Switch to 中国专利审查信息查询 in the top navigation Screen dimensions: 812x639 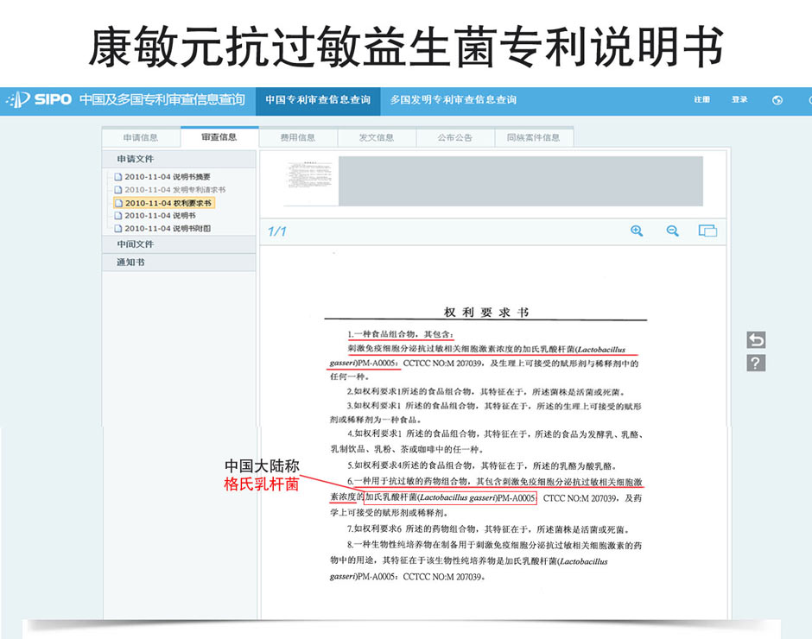[318, 100]
